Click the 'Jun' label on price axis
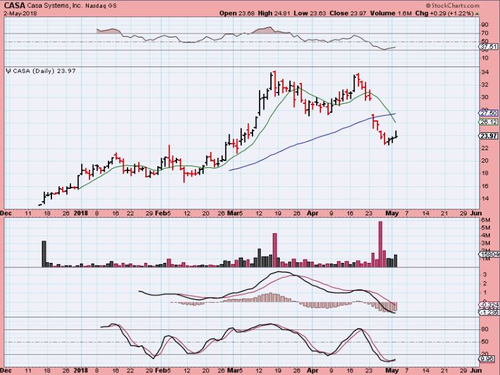Screen dimensions: 500x375 tap(476, 213)
